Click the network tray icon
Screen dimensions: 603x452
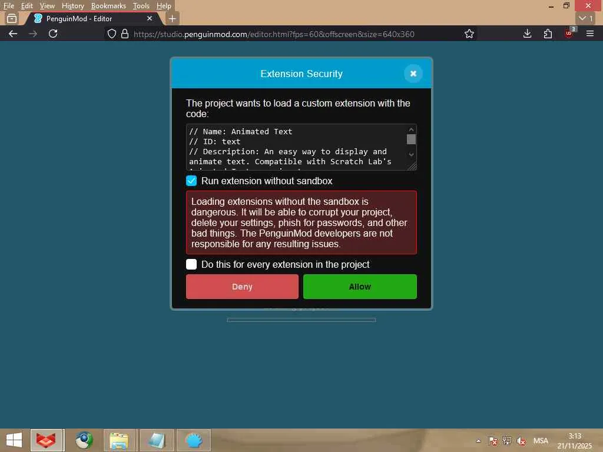[507, 441]
